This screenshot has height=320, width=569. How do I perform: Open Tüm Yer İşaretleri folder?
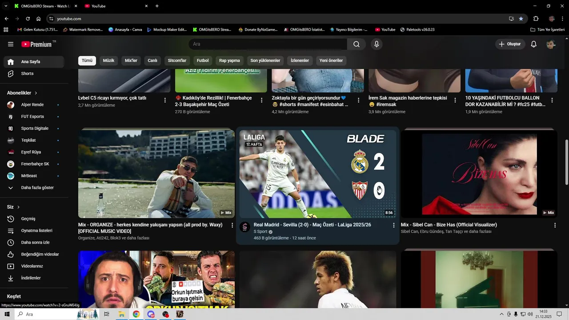tap(548, 30)
